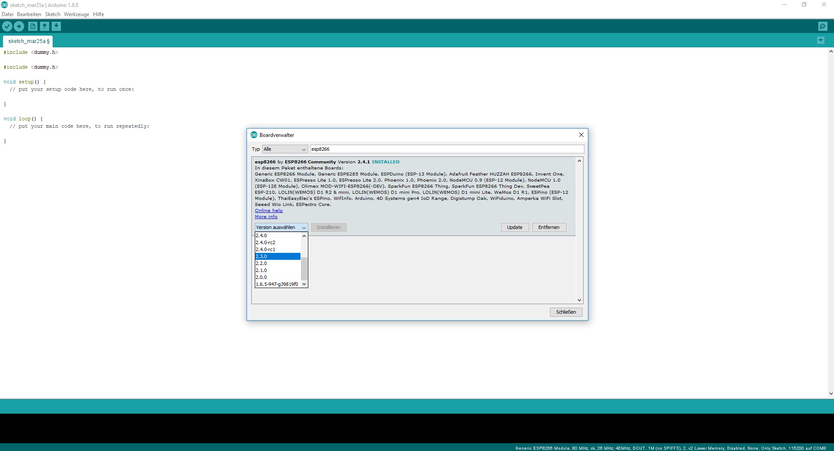The image size is (834, 451).
Task: Open the Bearbeiten menu
Action: pos(29,14)
